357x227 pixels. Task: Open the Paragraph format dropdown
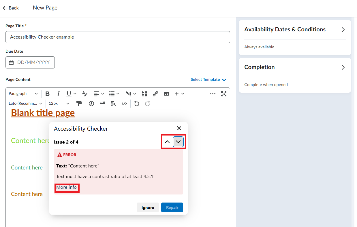[23, 94]
